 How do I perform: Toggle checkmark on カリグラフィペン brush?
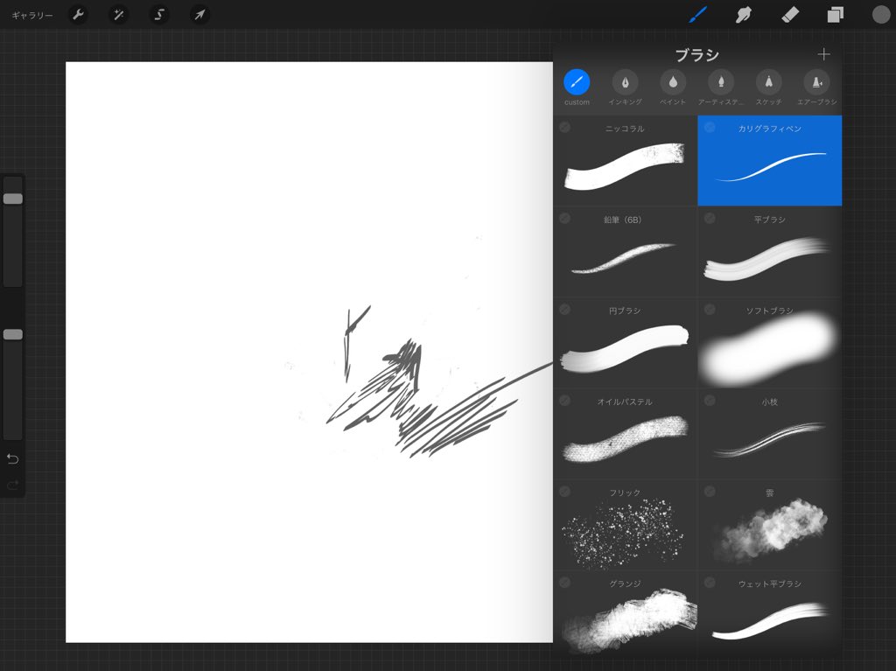click(x=710, y=128)
